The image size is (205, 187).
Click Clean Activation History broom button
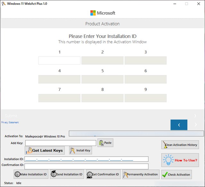click(180, 145)
